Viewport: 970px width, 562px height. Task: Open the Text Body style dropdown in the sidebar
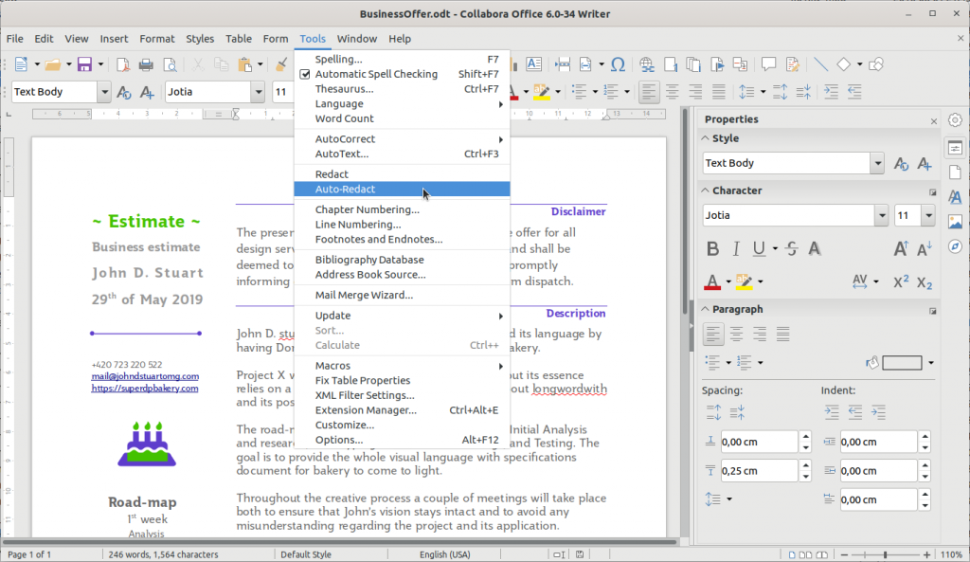(x=877, y=163)
